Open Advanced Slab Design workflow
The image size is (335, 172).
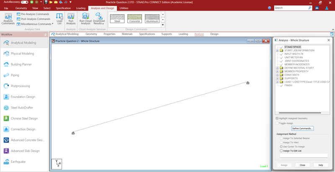24,151
